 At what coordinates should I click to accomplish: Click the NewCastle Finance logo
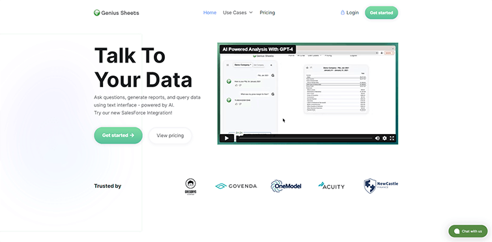tap(381, 186)
